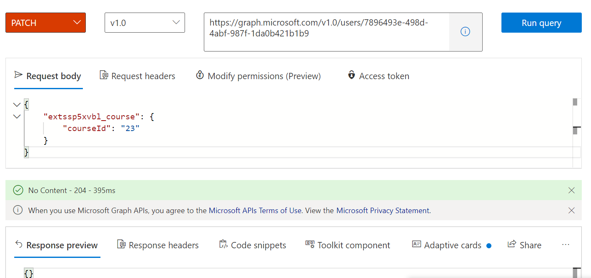The width and height of the screenshot is (591, 278).
Task: Click the Toolkit component gear icon
Action: click(x=310, y=245)
